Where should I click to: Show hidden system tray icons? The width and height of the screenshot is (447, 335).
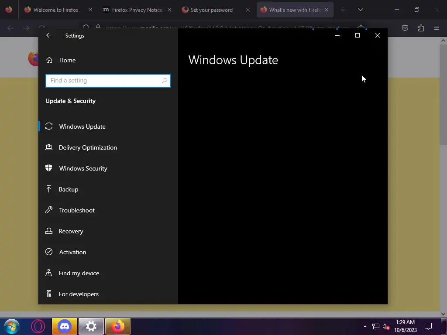[x=365, y=326]
